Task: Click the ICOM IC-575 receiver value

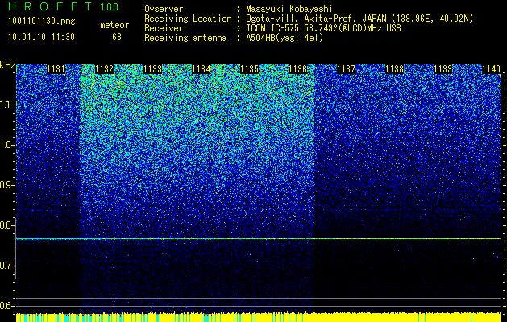Action: (323, 28)
